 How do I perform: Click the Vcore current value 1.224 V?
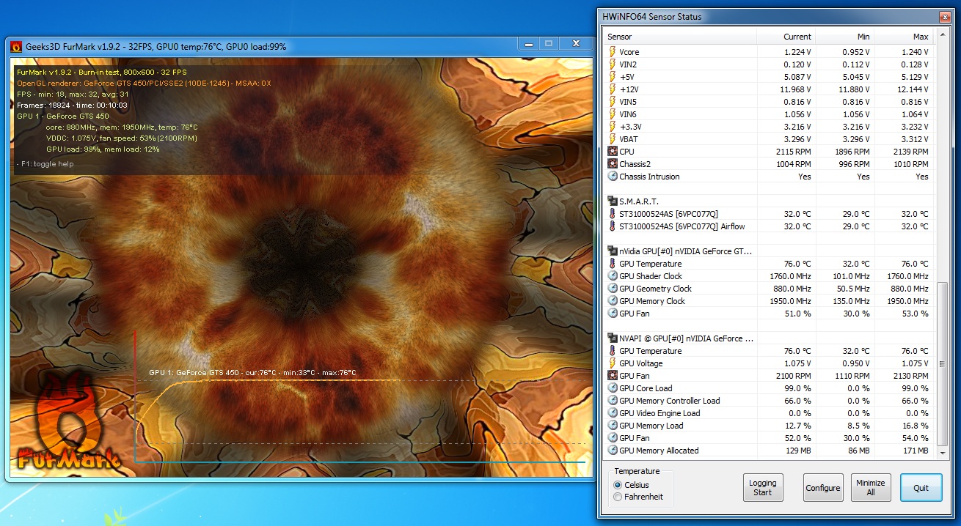(x=797, y=52)
